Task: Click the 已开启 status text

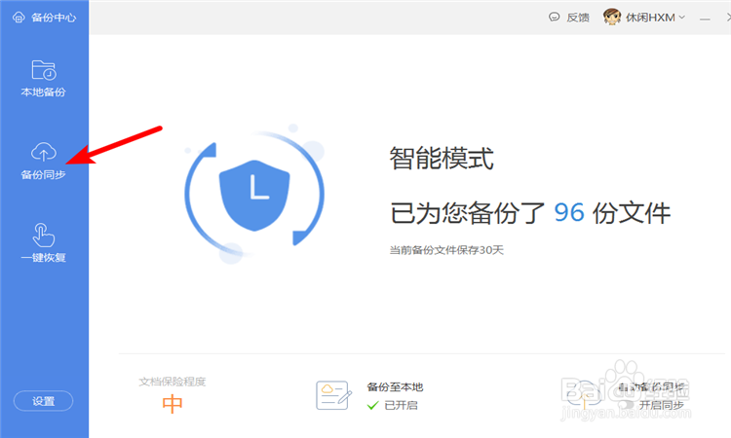Action: (401, 406)
